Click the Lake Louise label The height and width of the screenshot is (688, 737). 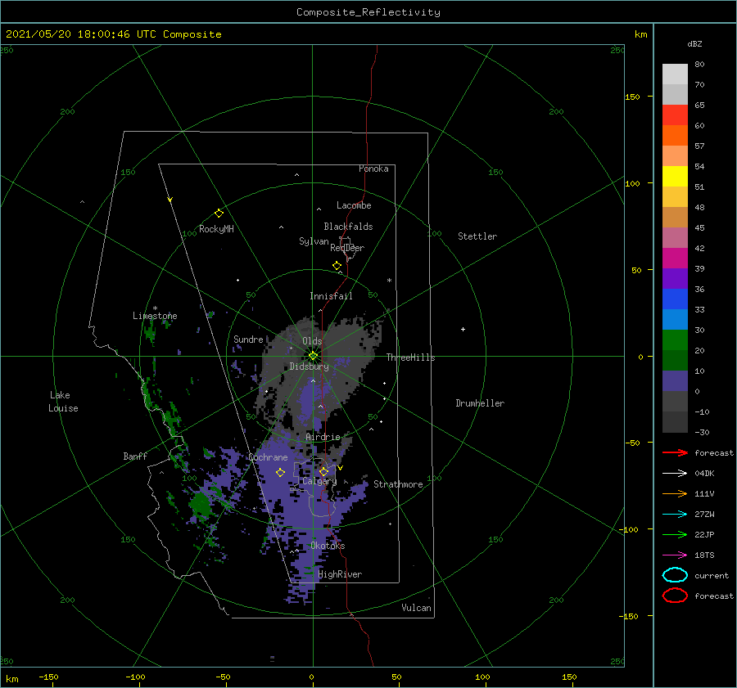pyautogui.click(x=63, y=402)
